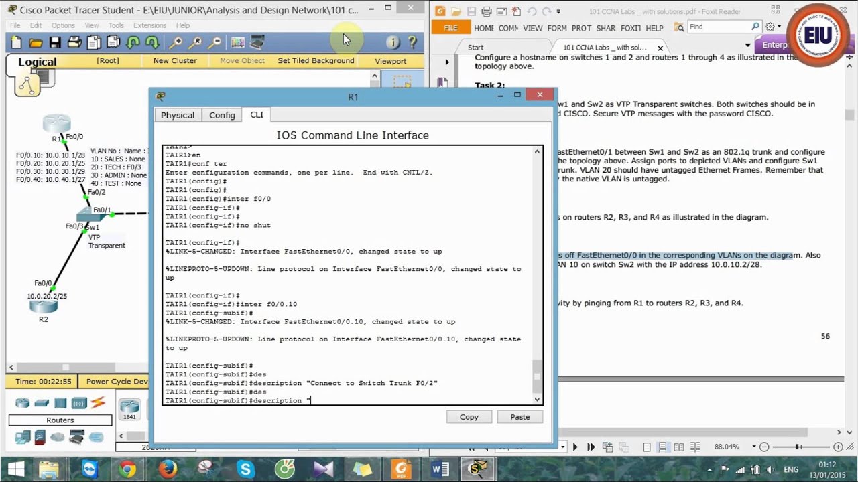The width and height of the screenshot is (858, 482).
Task: Zoom out of the workspace
Action: 214,43
